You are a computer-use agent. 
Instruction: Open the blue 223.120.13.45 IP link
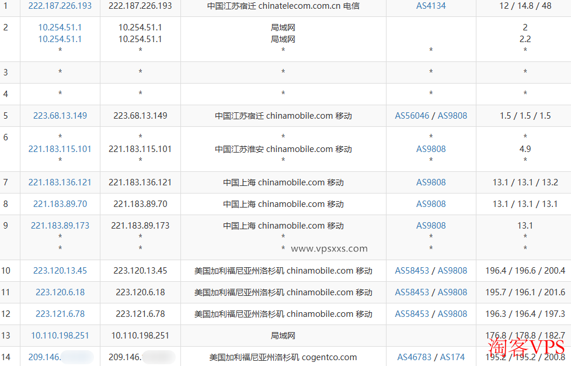point(60,271)
